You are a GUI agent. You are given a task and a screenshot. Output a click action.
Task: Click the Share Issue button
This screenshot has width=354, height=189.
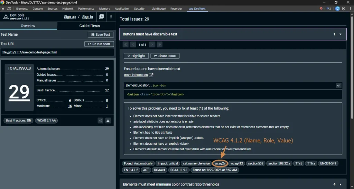coord(165,56)
